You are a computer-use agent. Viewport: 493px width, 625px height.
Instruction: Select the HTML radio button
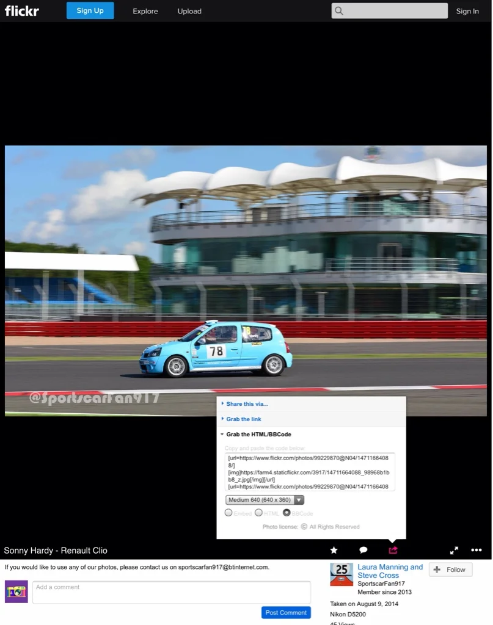(x=258, y=513)
